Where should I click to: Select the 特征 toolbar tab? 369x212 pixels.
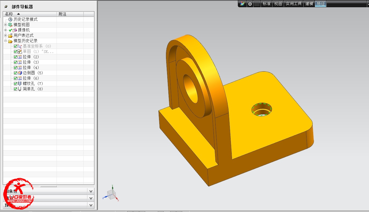pyautogui.click(x=321, y=4)
